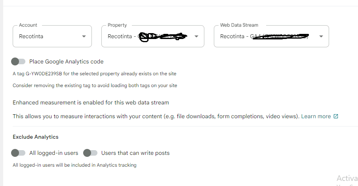Click the Web Data Stream field label
This screenshot has width=358, height=186.
(x=239, y=25)
